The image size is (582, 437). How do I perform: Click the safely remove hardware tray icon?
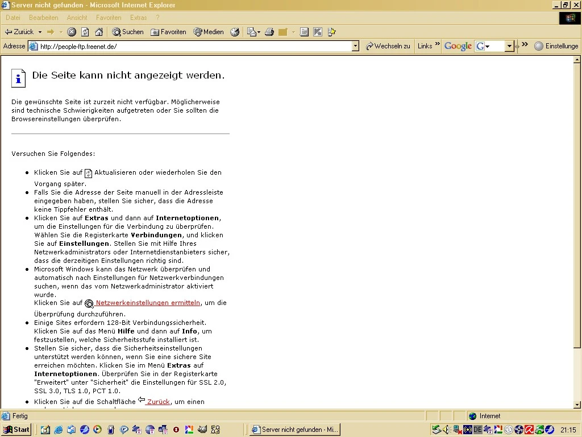pos(436,430)
